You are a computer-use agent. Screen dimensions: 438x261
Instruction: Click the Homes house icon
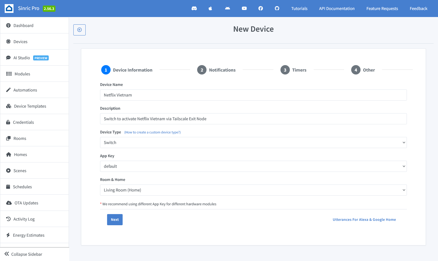pyautogui.click(x=9, y=155)
